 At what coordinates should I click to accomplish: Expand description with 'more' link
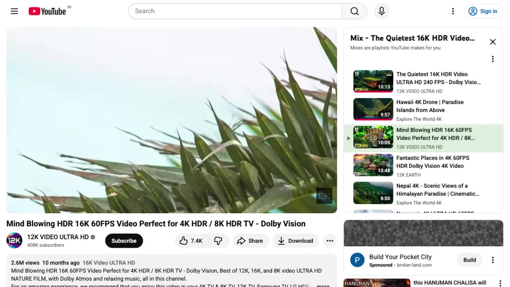(323, 285)
